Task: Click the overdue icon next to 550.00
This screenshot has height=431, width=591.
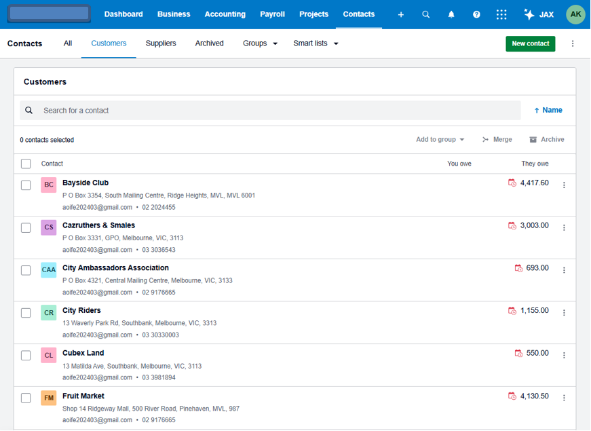Action: point(518,354)
